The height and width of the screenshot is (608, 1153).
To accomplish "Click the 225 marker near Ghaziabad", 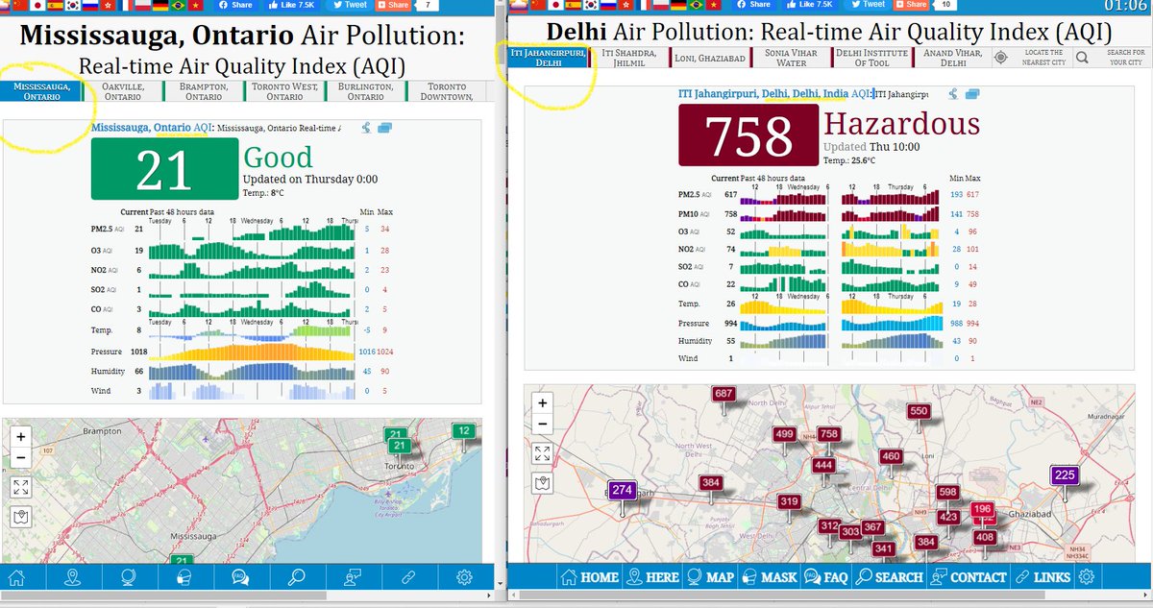I will coord(1065,475).
